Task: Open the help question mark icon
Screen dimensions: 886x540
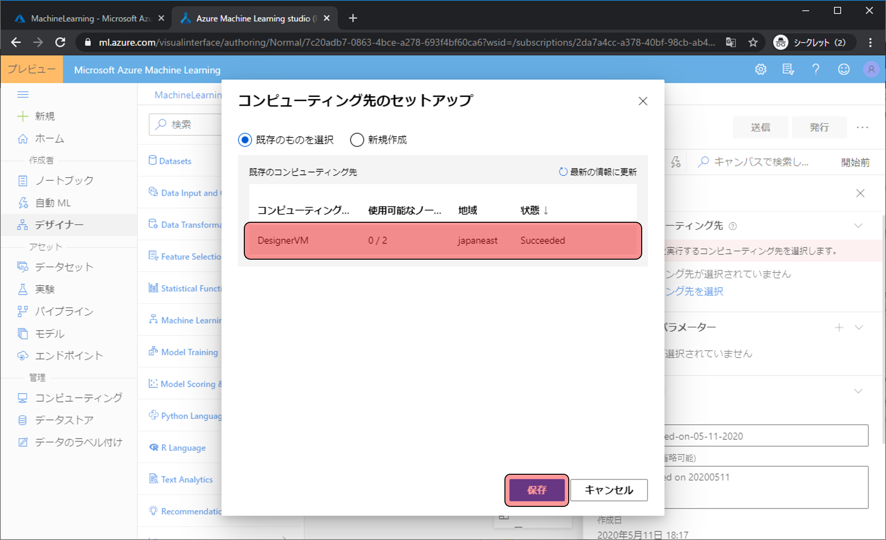Action: [x=815, y=70]
